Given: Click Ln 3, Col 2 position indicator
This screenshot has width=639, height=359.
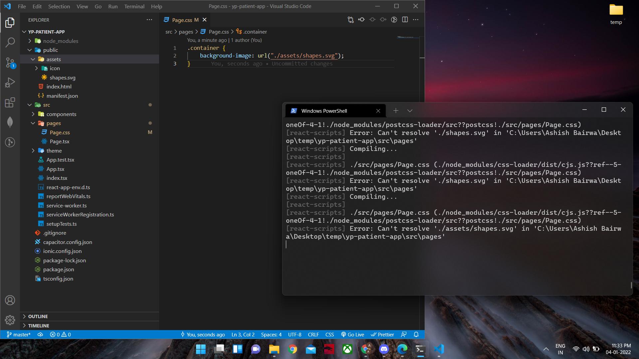Looking at the screenshot, I should coord(243,334).
